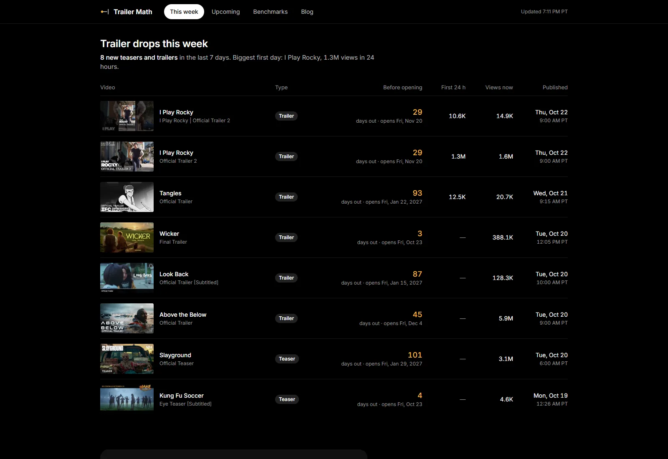Click the Type column header
The height and width of the screenshot is (459, 668).
pyautogui.click(x=281, y=87)
